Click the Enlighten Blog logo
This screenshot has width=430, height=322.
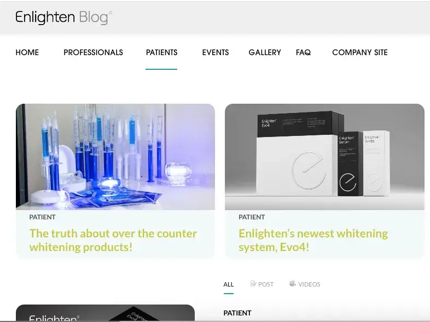tap(63, 17)
